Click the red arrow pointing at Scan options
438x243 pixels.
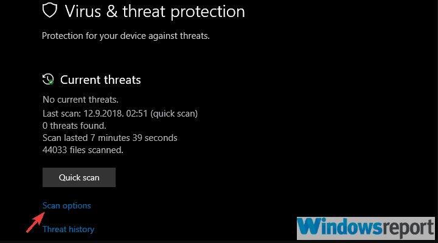click(35, 222)
